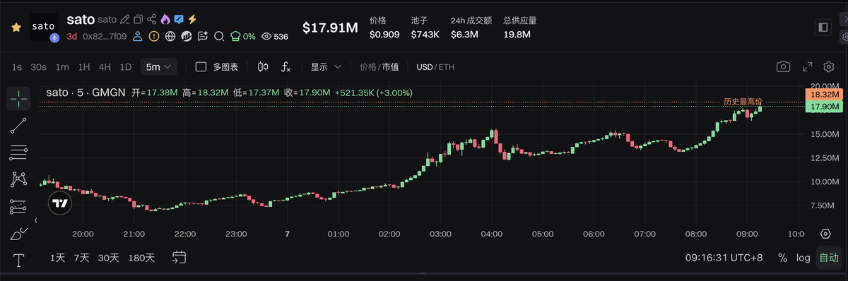Select the horizontal lines Fibonacci tool
848x281 pixels.
(x=18, y=153)
